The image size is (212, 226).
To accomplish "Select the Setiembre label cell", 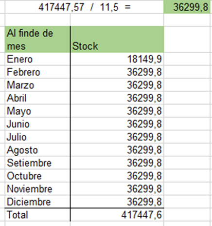I will coord(37,163).
